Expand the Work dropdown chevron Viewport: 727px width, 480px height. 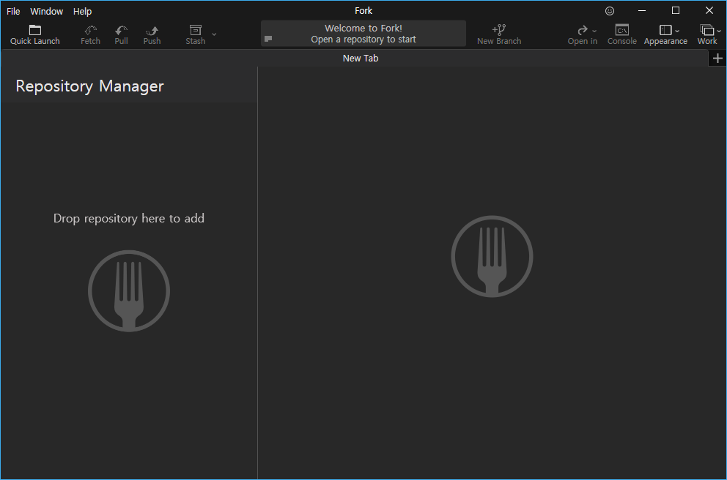click(x=719, y=31)
